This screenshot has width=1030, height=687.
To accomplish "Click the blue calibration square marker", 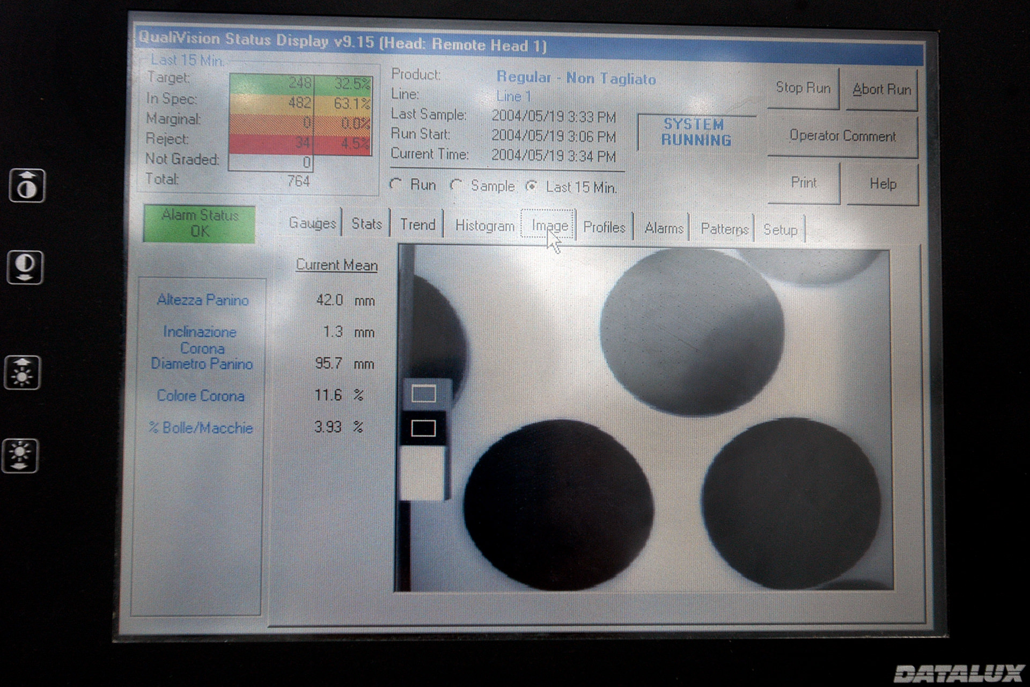I will (423, 394).
